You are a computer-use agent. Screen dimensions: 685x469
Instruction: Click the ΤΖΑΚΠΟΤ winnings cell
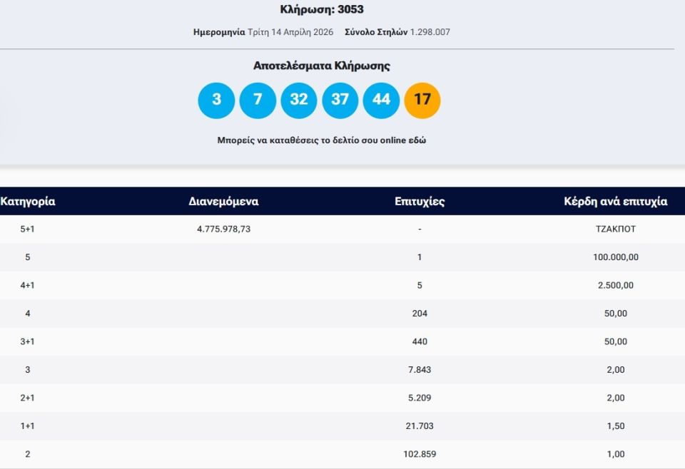(x=615, y=230)
